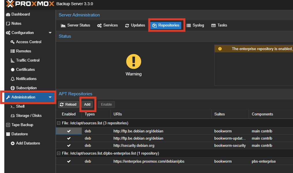Collapse the pbs-enterprise.list file group

pos(59,153)
